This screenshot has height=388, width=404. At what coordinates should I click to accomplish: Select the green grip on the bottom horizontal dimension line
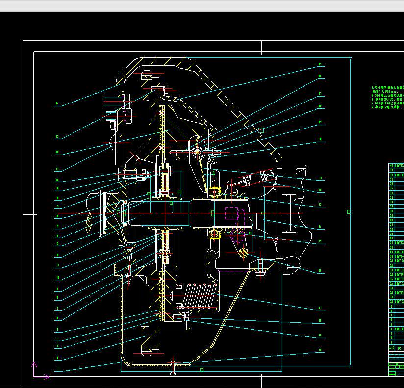[202, 370]
